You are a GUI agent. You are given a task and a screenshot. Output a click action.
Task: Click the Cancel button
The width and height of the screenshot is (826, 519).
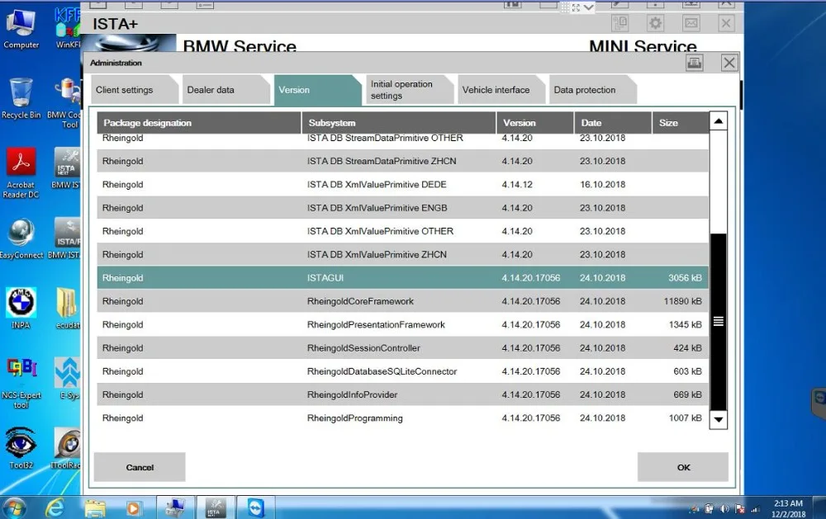point(140,467)
